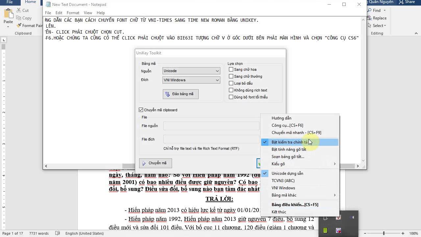Collapse the Word ribbon with the caret
421x237 pixels.
(416, 33)
